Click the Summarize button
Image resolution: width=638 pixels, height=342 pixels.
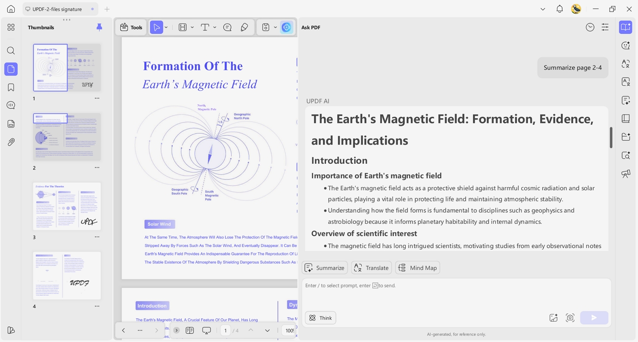[325, 268]
